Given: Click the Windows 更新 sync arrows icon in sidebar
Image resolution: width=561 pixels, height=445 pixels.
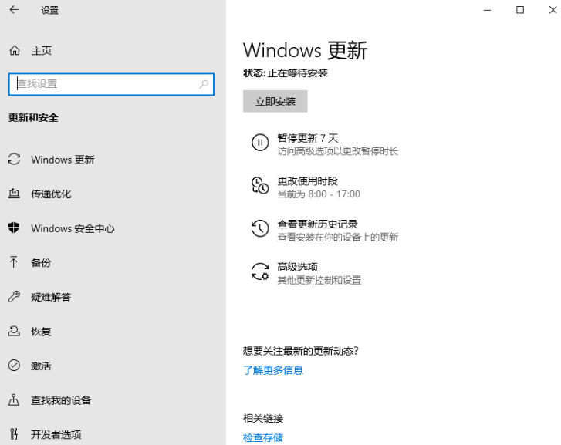Looking at the screenshot, I should (x=14, y=160).
